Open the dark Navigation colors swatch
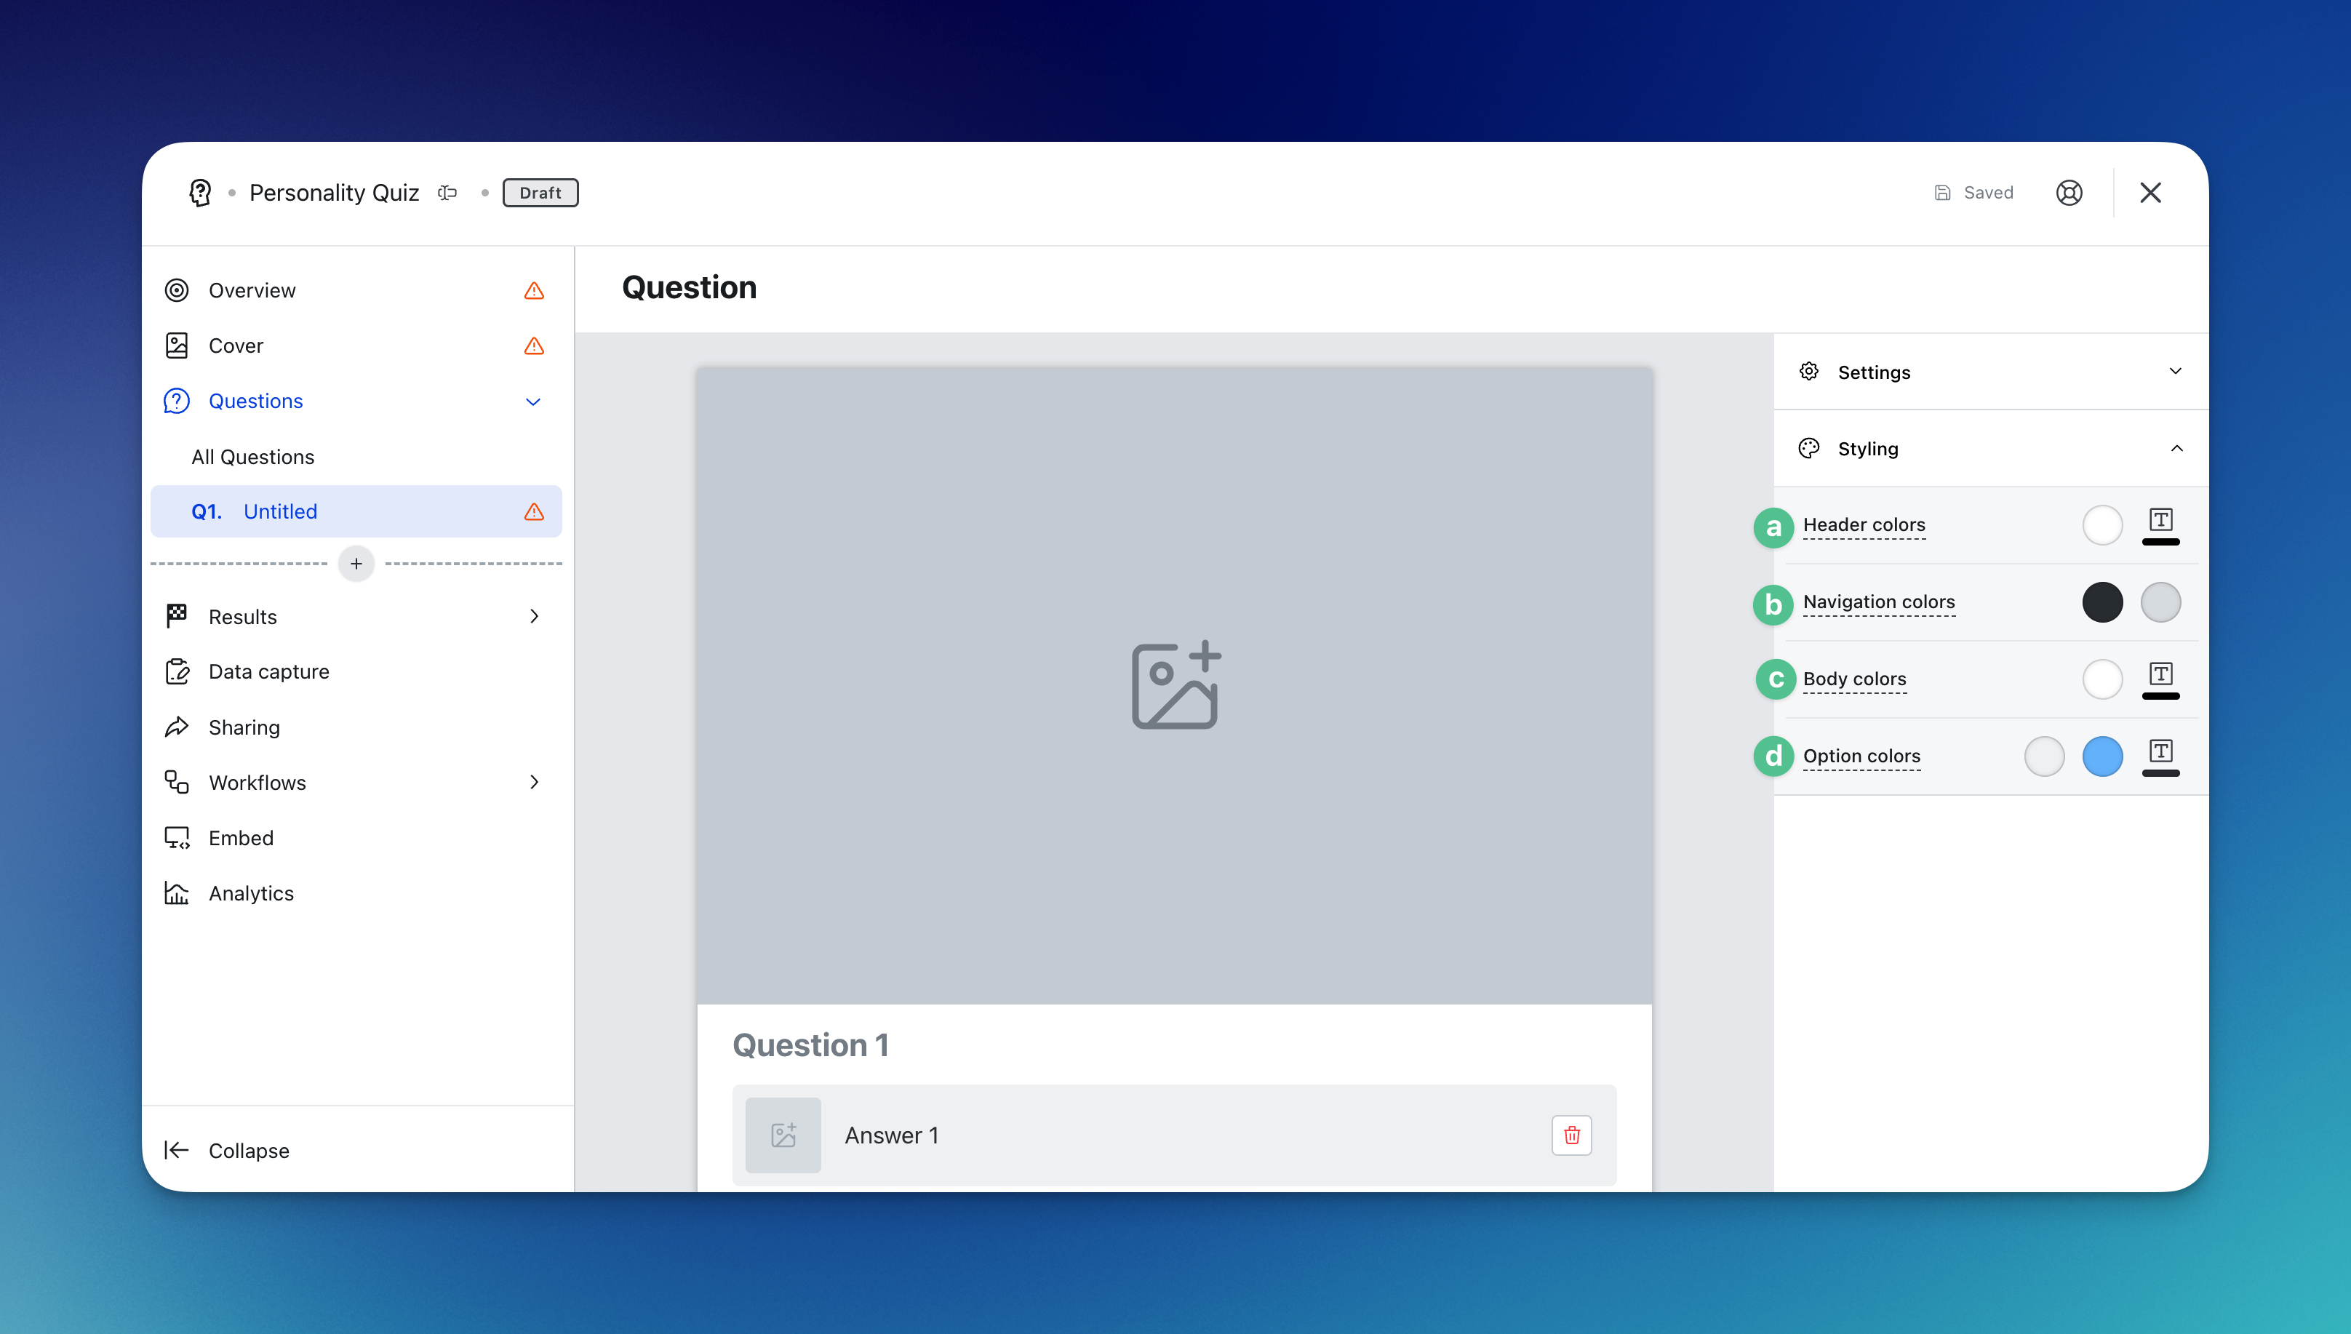 (x=2101, y=602)
